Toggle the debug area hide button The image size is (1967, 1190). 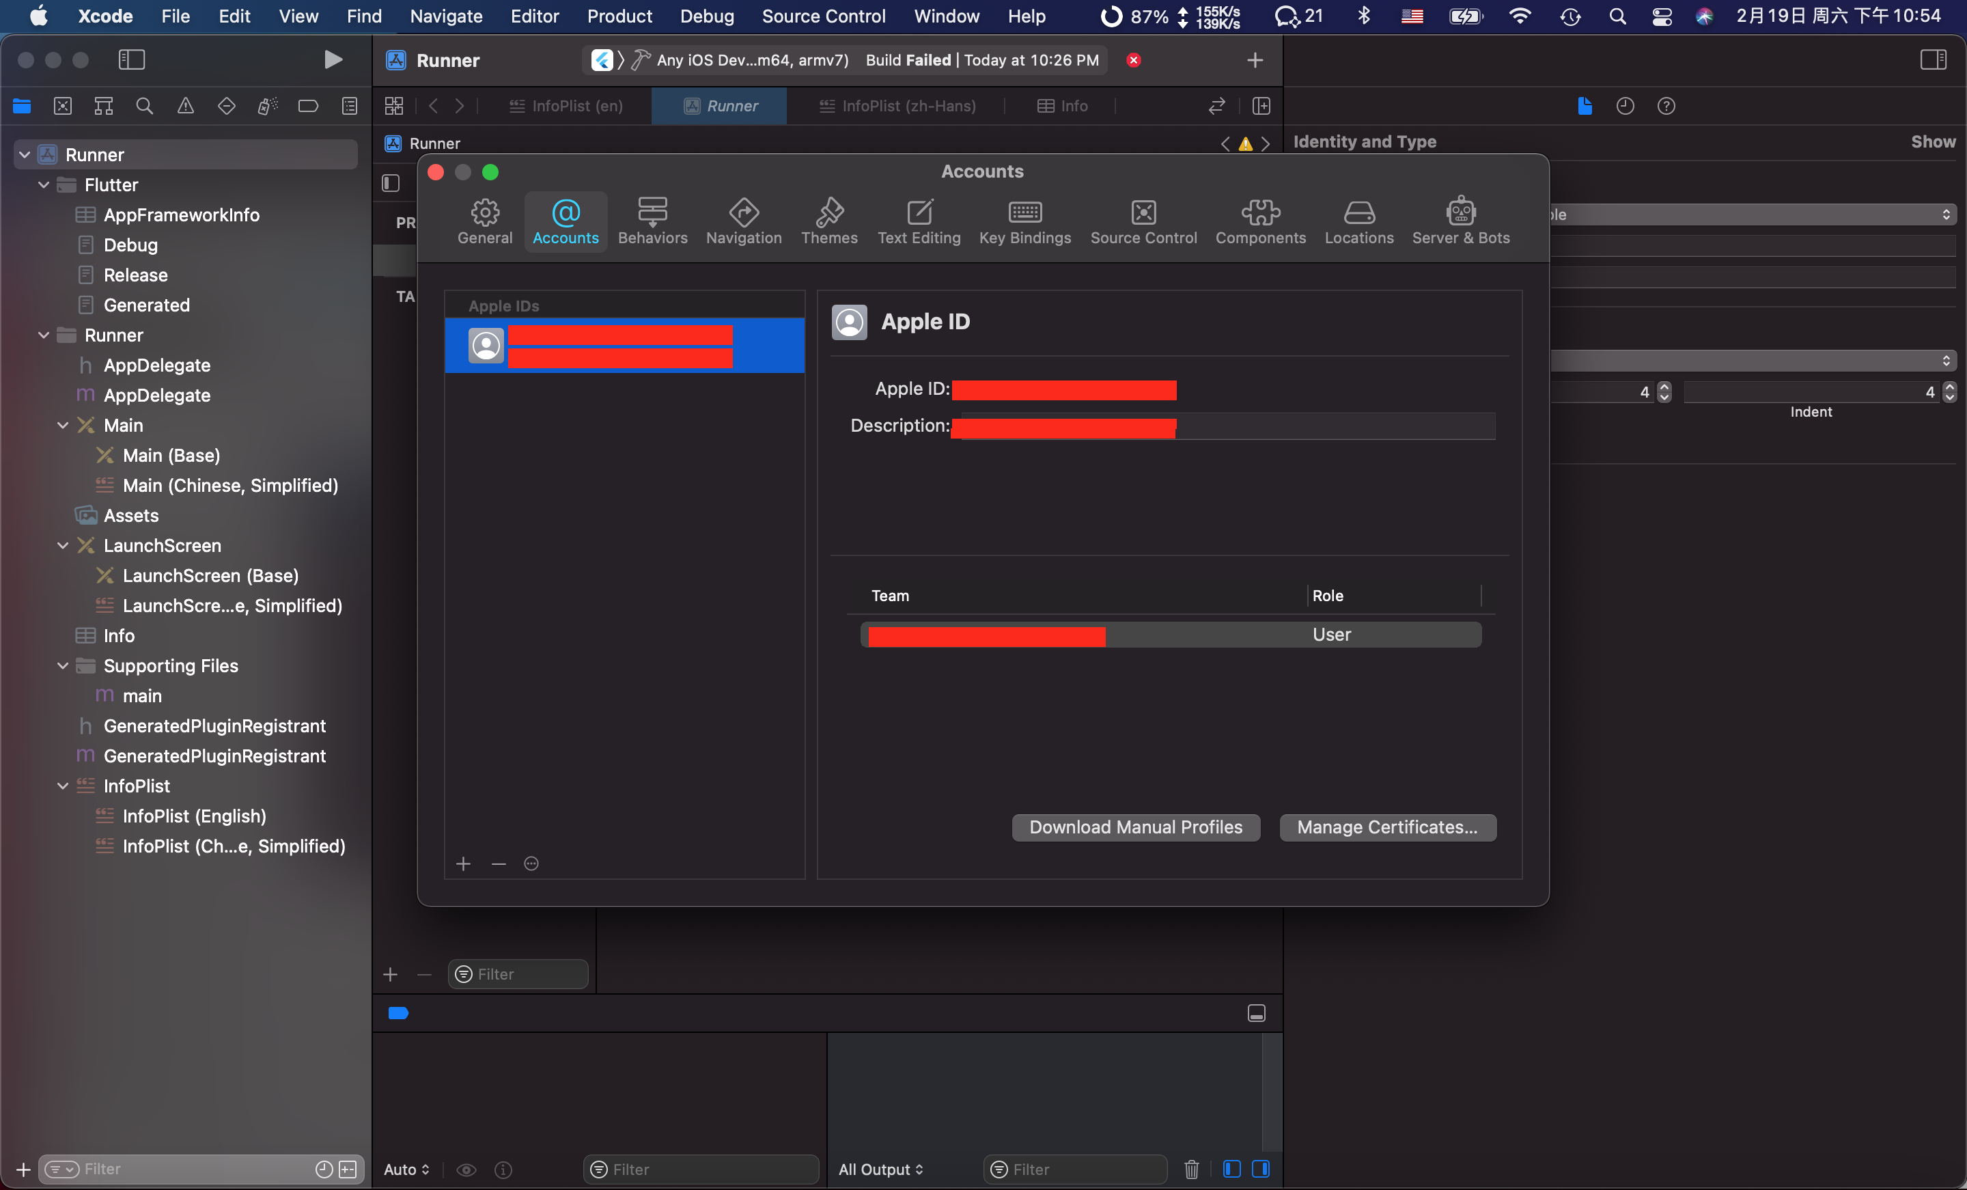coord(1256,1012)
